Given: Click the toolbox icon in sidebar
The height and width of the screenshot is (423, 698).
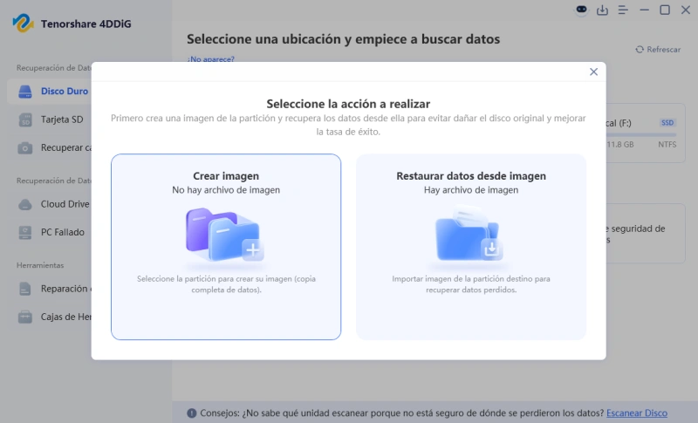Looking at the screenshot, I should click(x=25, y=317).
